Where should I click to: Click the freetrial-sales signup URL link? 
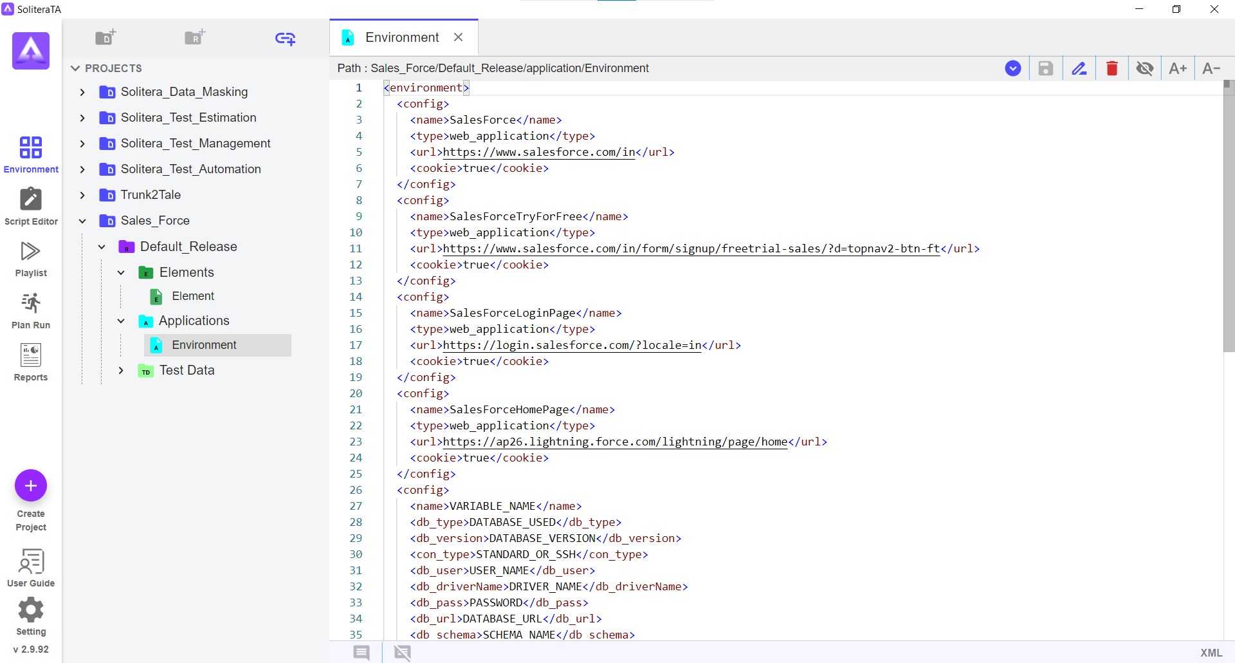click(691, 248)
